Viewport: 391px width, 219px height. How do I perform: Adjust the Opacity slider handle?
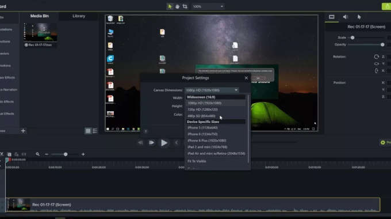coord(382,45)
